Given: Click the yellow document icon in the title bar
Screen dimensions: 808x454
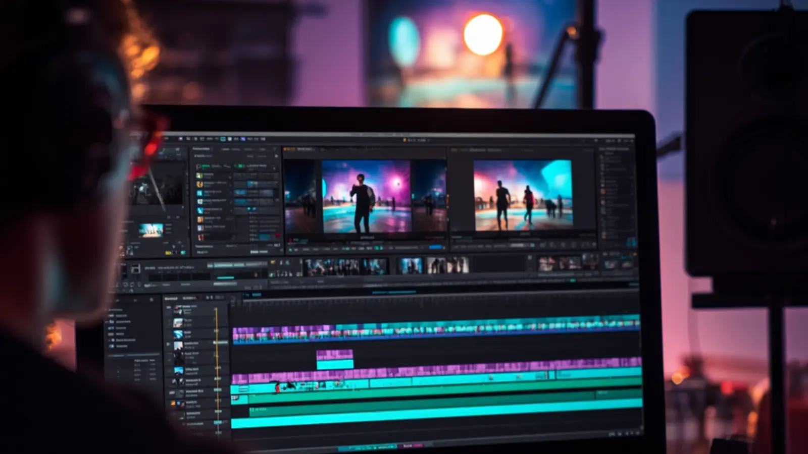Looking at the screenshot, I should [x=404, y=140].
